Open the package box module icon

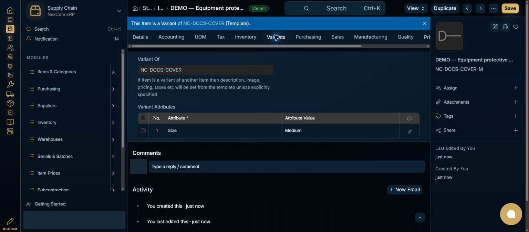(x=10, y=103)
